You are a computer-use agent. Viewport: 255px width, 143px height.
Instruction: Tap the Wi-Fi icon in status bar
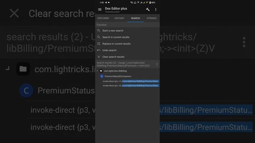point(138,2)
